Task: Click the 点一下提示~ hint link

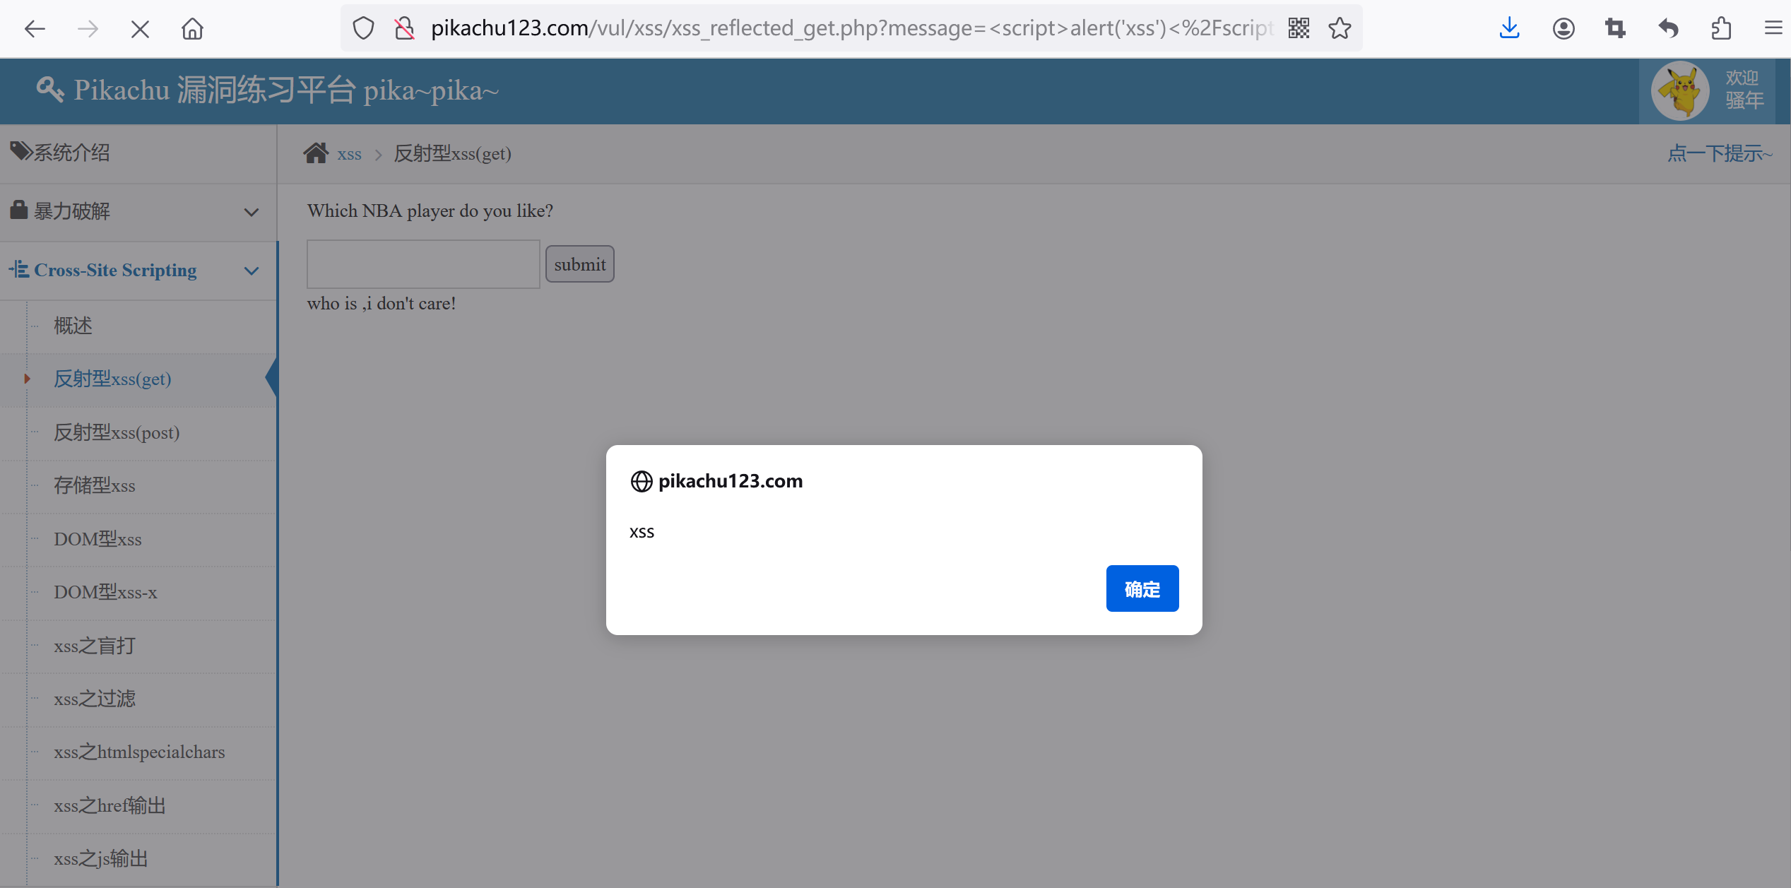Action: (x=1719, y=153)
